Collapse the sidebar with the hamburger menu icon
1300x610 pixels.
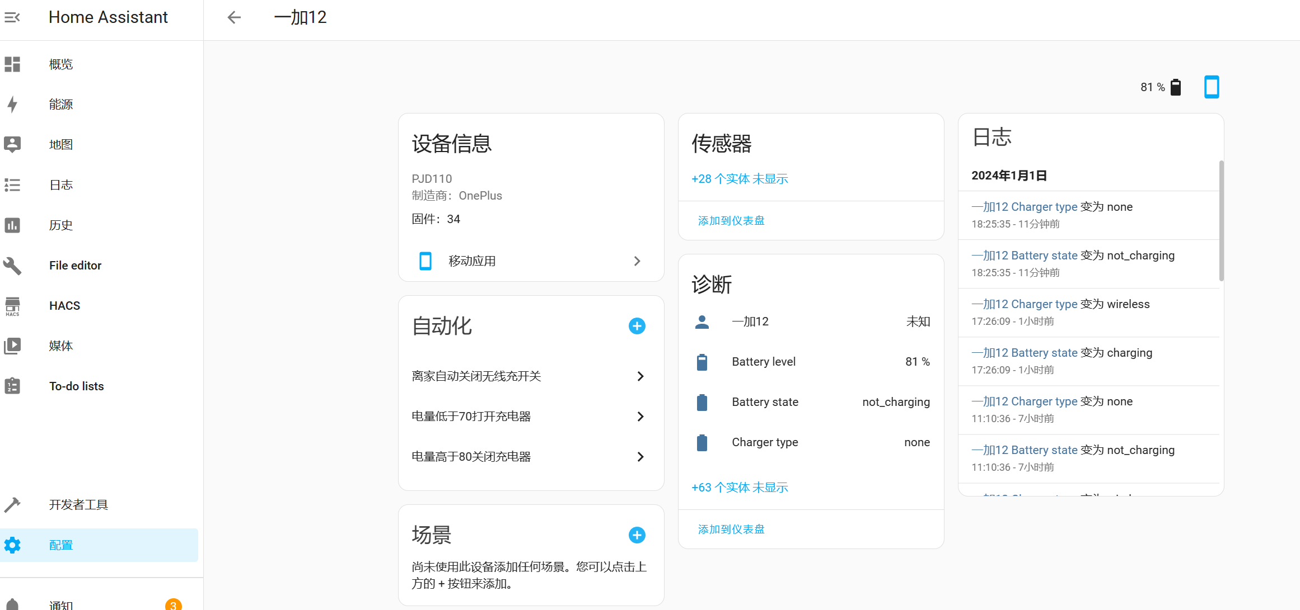pyautogui.click(x=12, y=17)
